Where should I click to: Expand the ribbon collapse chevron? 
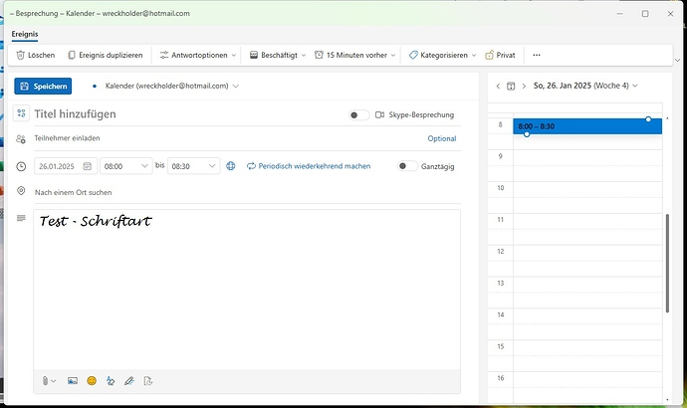(x=677, y=60)
